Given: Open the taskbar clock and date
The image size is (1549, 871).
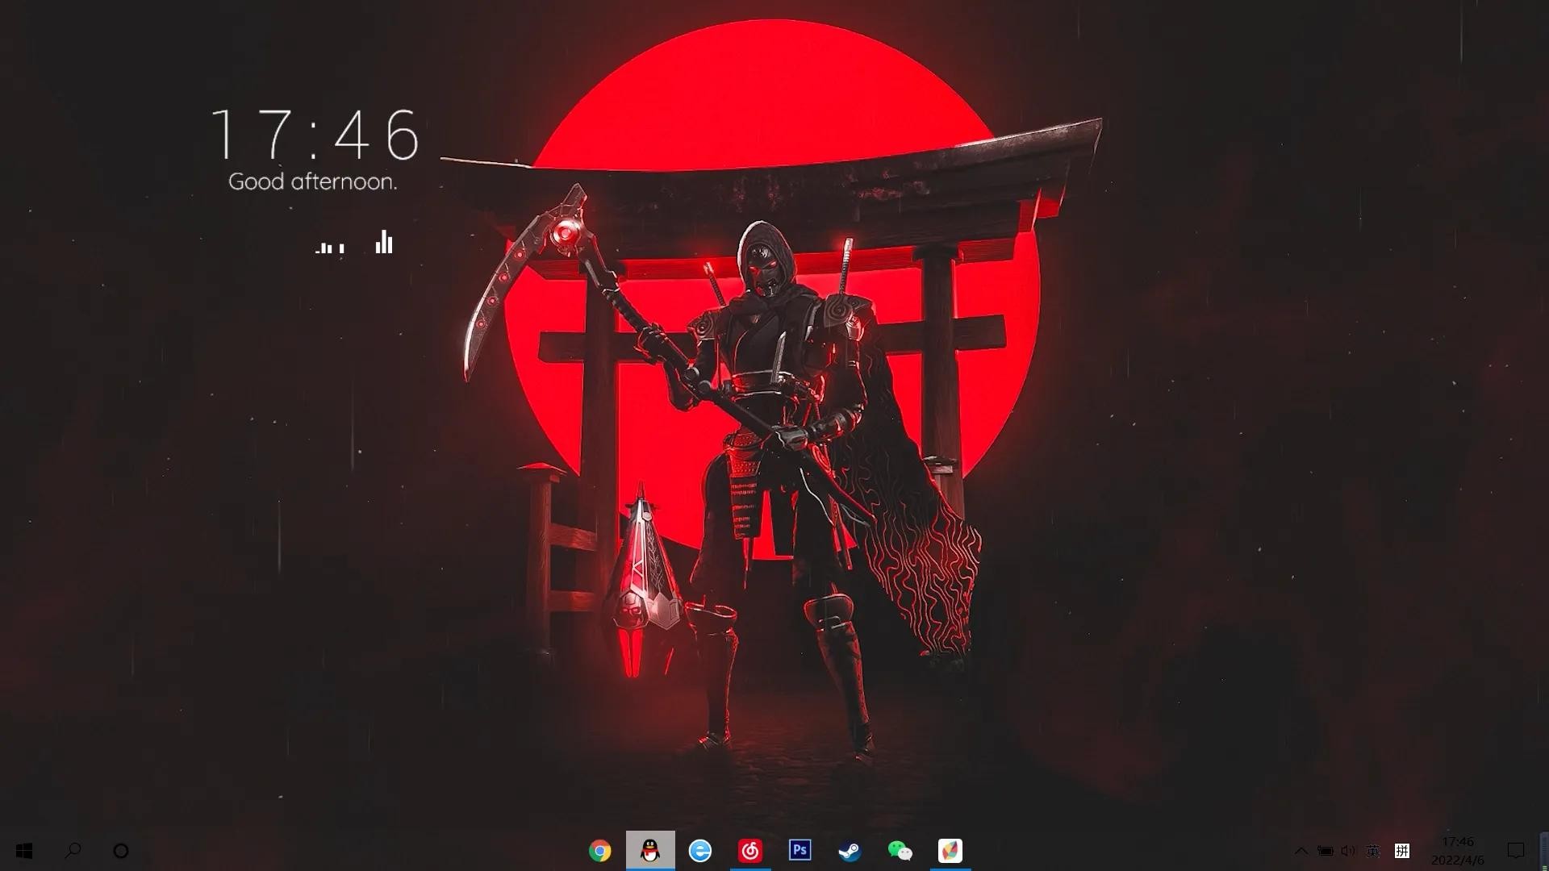Looking at the screenshot, I should coord(1457,851).
